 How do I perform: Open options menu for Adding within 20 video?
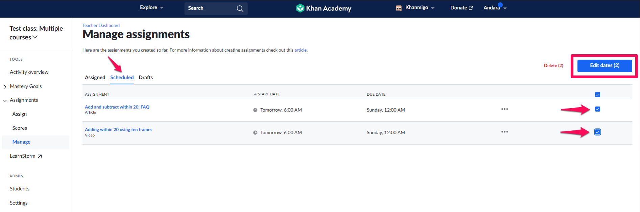(x=504, y=132)
